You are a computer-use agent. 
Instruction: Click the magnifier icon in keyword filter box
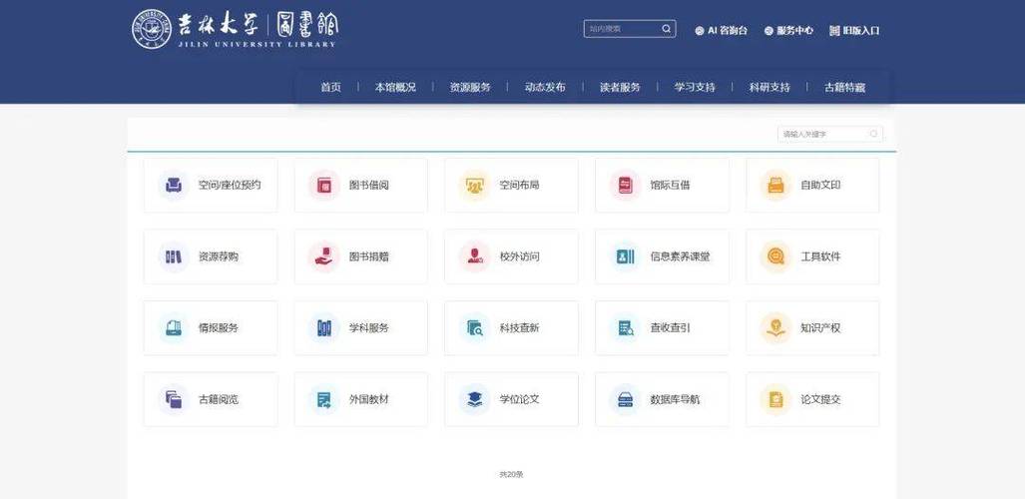873,134
